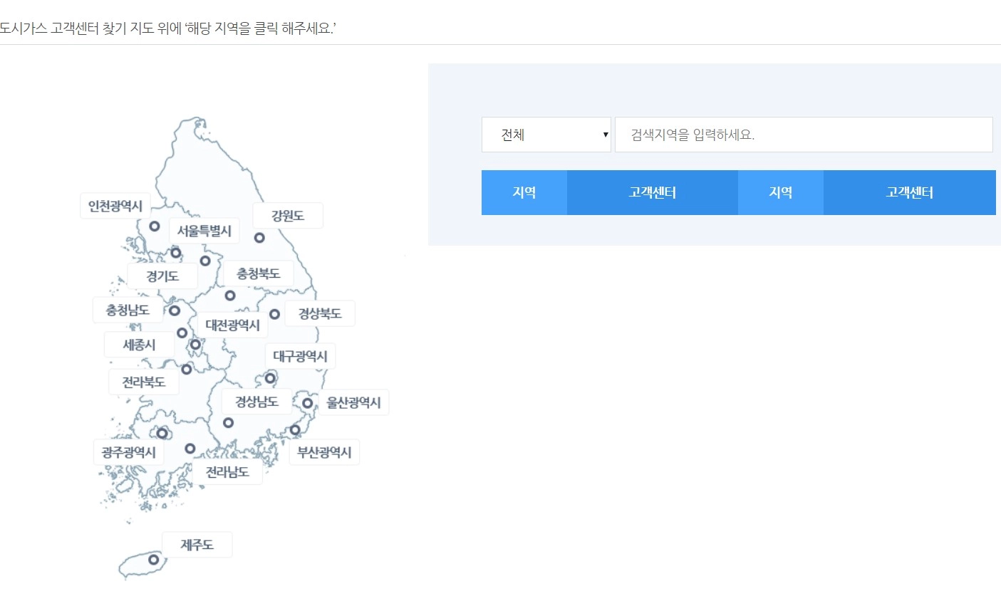
Task: Click the 전라남도 region label
Action: 229,471
